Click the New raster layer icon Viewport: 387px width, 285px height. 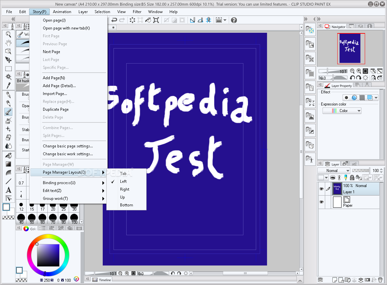tap(335, 280)
